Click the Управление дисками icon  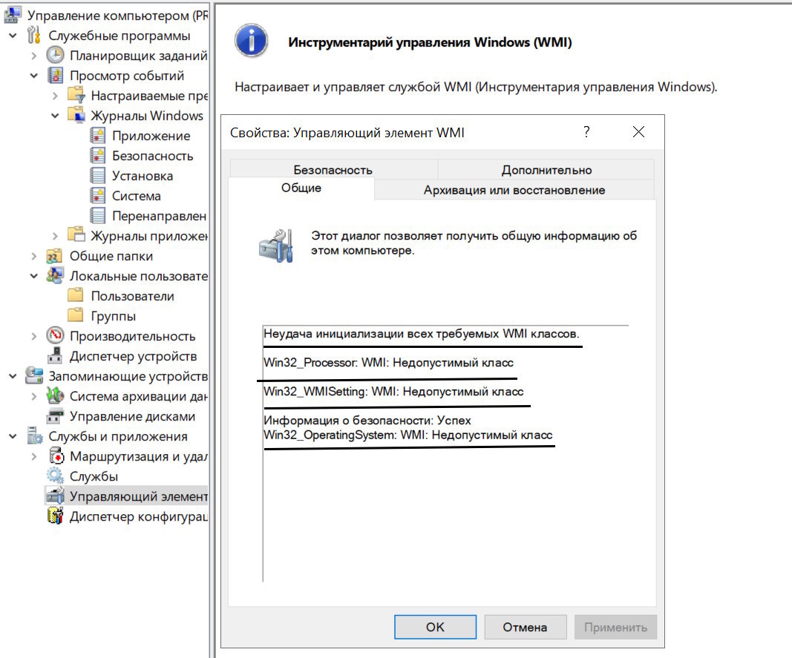[56, 416]
